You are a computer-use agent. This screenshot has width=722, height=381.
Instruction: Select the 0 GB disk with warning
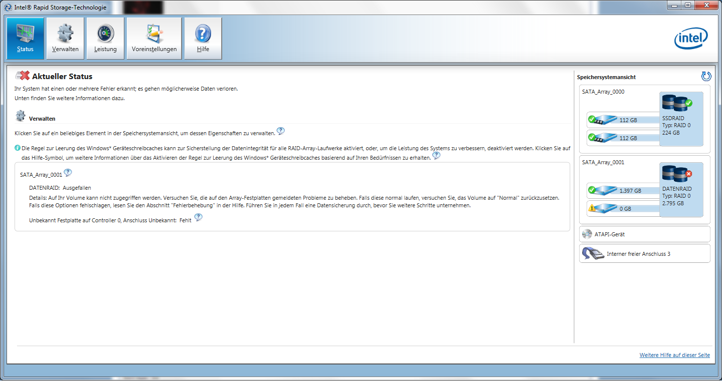(x=623, y=208)
